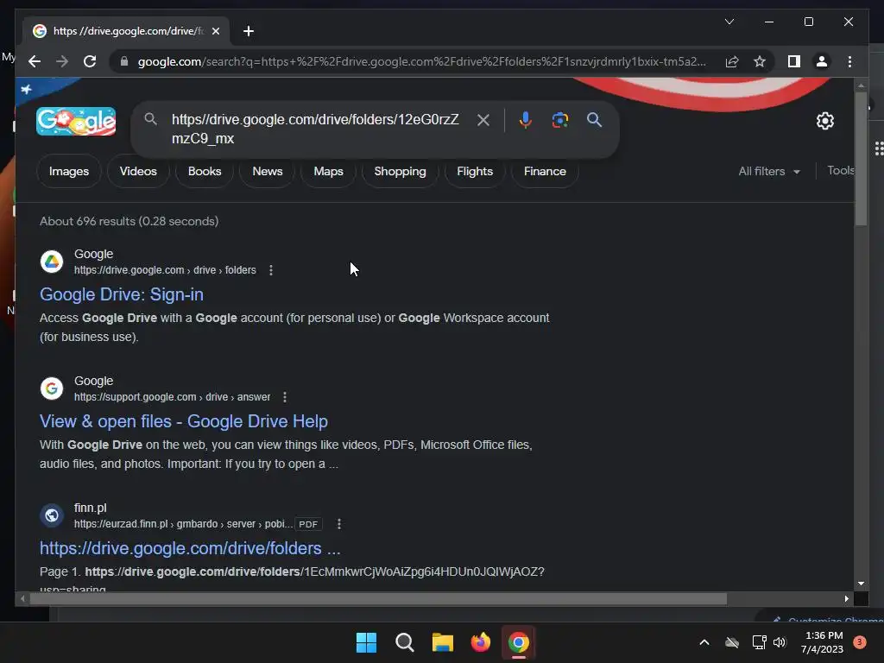Click into the search query text field
The image size is (884, 663).
(316, 129)
